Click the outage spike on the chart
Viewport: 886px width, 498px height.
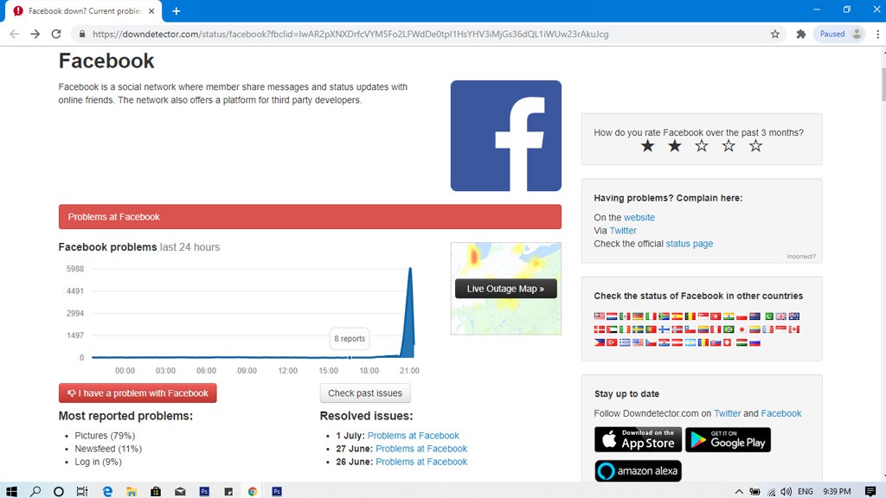[410, 313]
